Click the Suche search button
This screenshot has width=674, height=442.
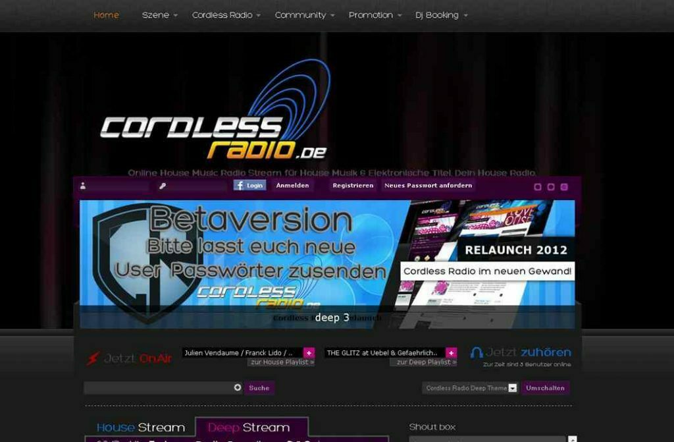[259, 388]
